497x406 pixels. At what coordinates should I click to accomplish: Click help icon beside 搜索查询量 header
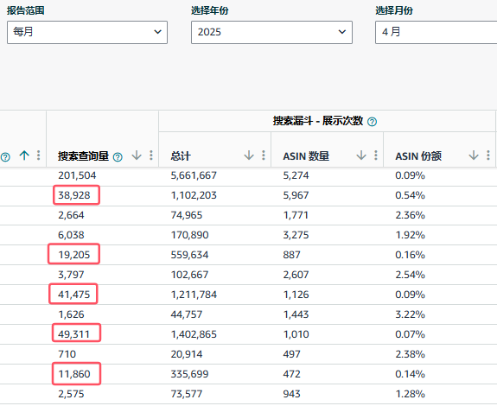118,156
